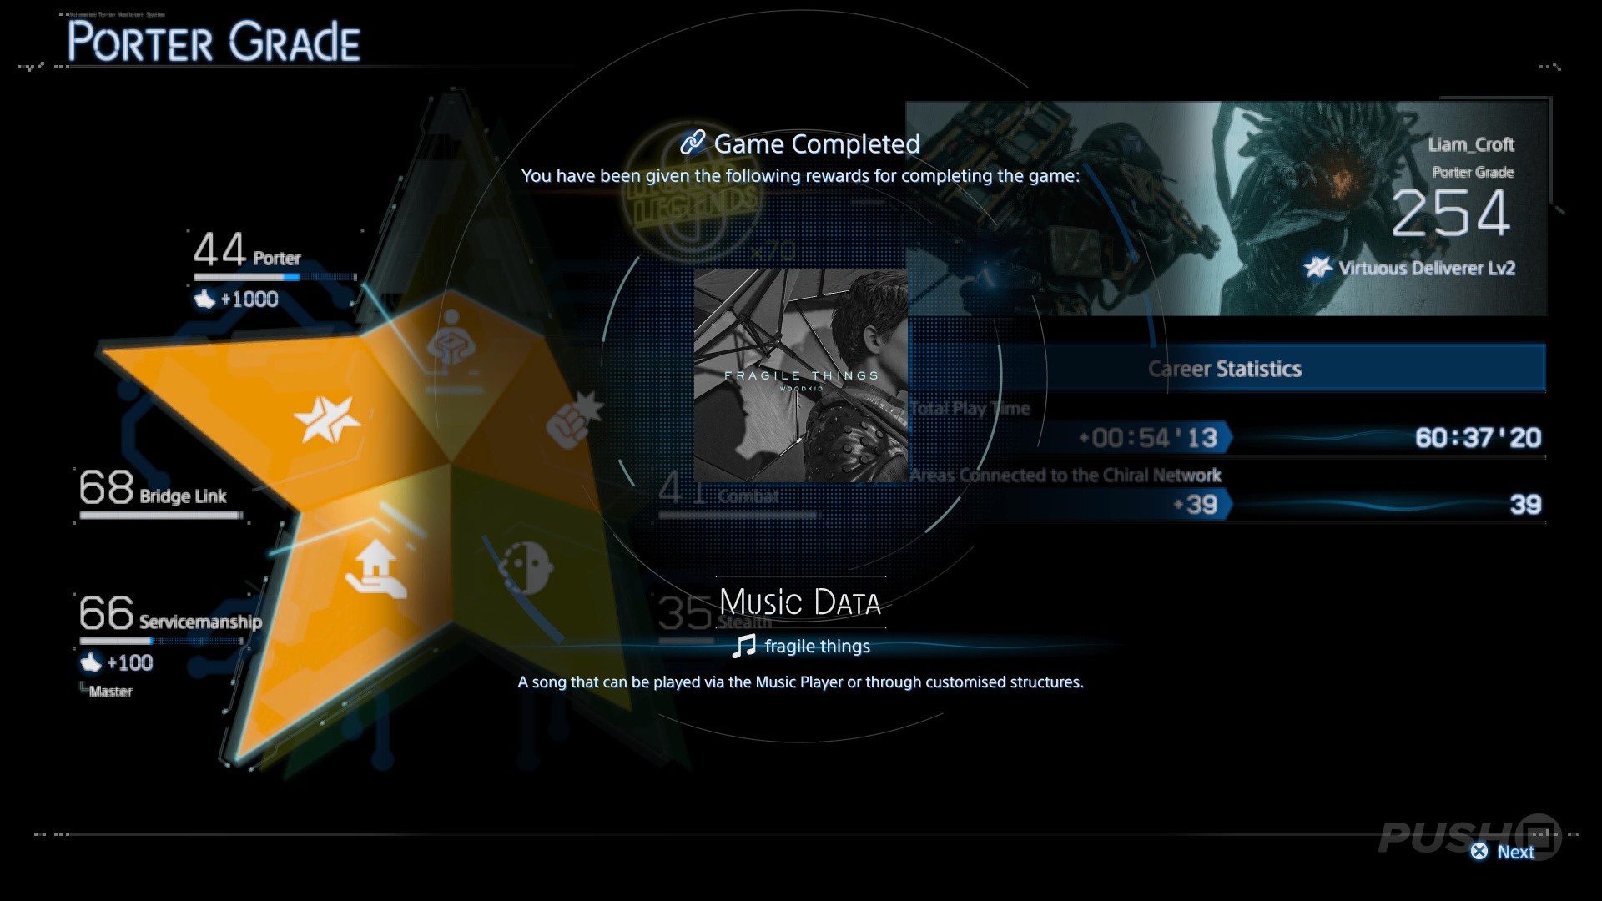Click the music note icon beside fragile things
1602x901 pixels.
743,646
